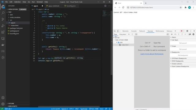Open Chrome three-dot menu
The height and width of the screenshot is (110, 196).
pyautogui.click(x=193, y=7)
